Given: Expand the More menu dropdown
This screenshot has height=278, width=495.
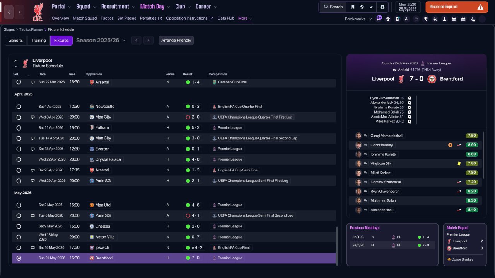Looking at the screenshot, I should point(245,18).
